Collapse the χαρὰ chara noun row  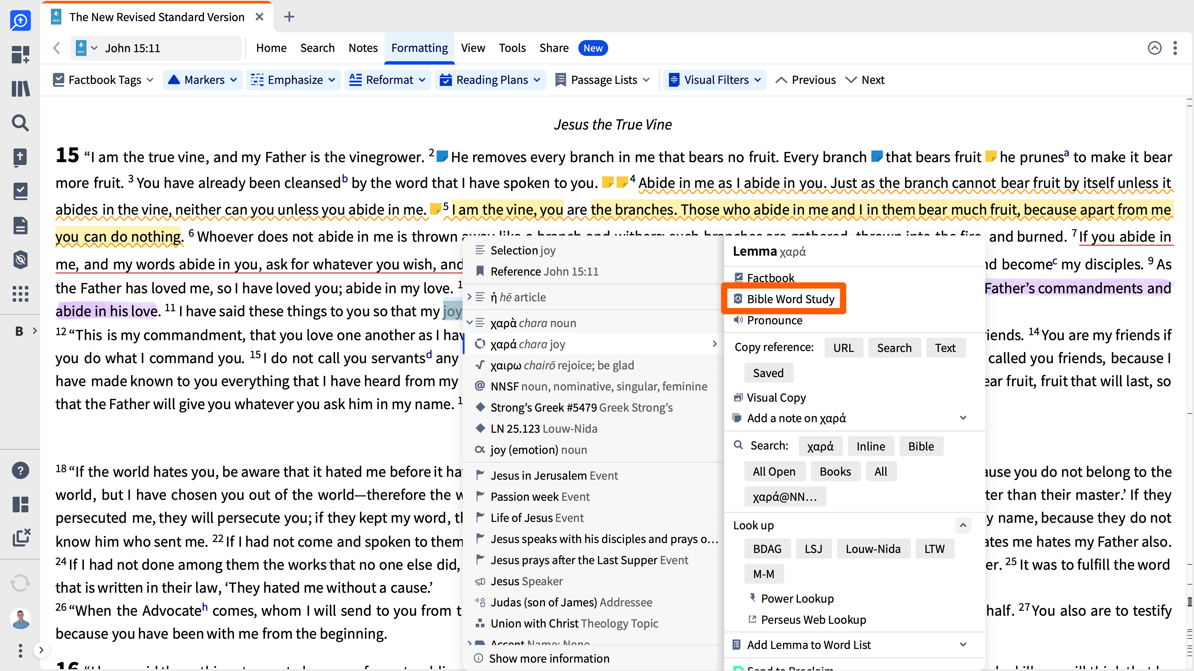click(x=470, y=323)
